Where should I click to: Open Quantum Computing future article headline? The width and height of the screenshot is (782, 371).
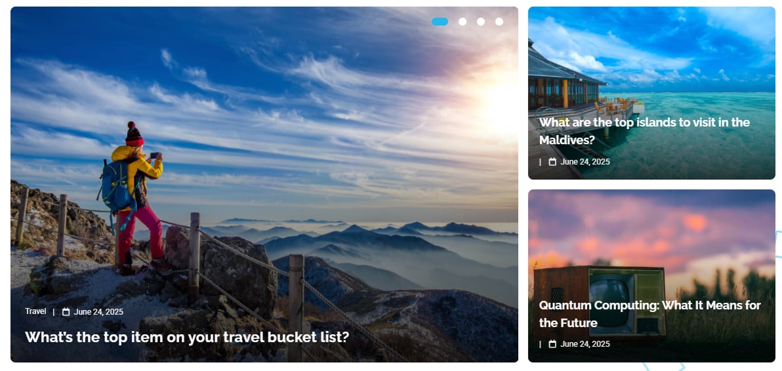650,314
